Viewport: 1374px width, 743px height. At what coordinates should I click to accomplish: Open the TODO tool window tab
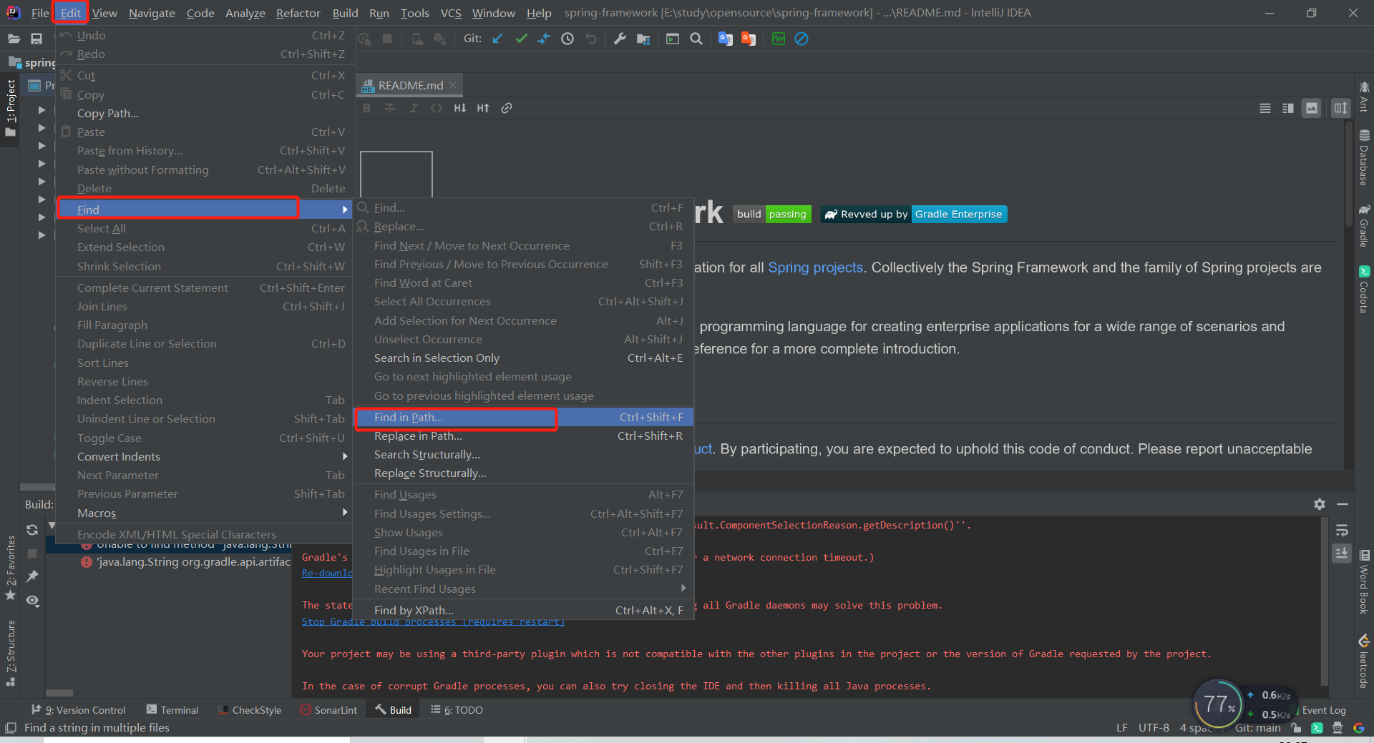[x=457, y=709]
